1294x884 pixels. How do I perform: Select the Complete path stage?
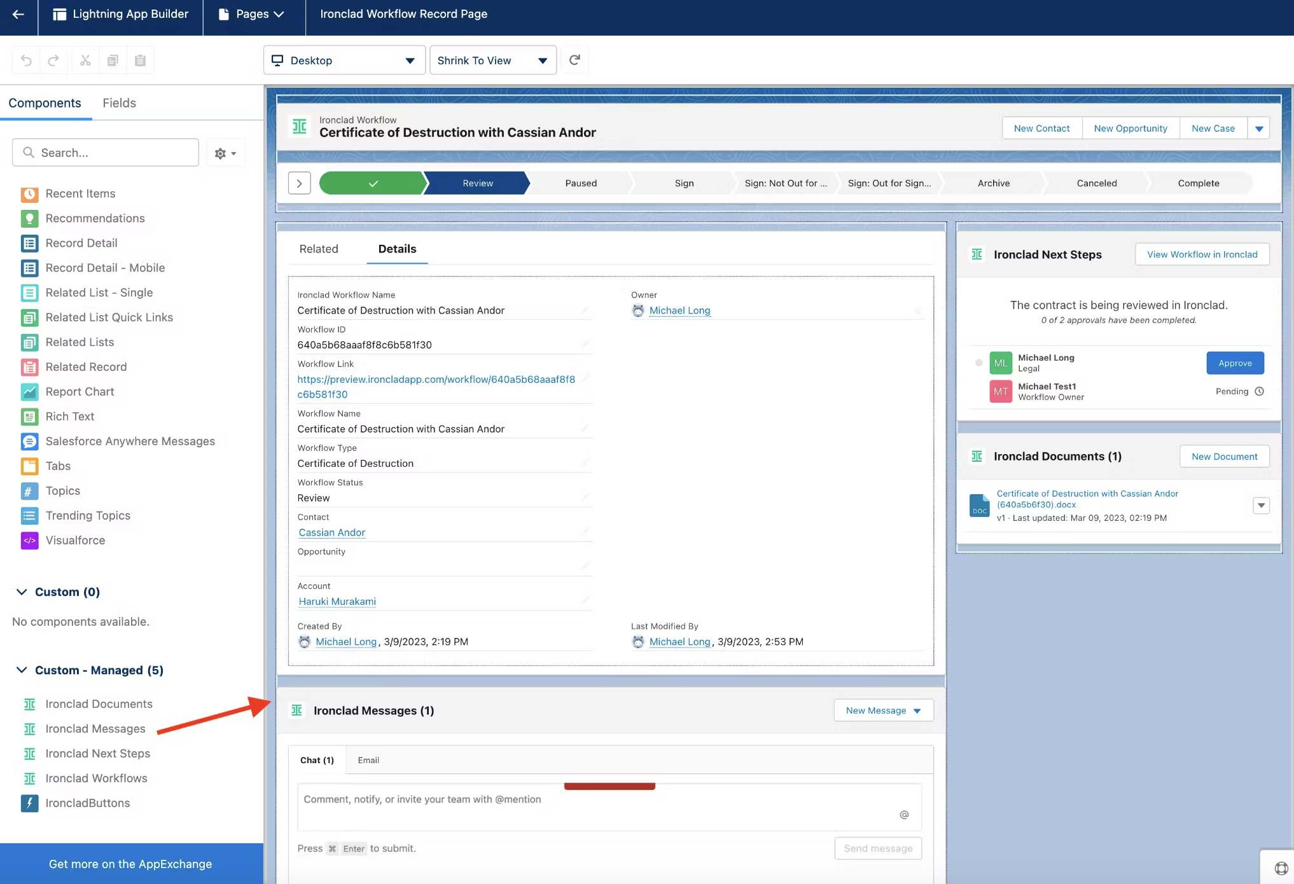(1198, 183)
